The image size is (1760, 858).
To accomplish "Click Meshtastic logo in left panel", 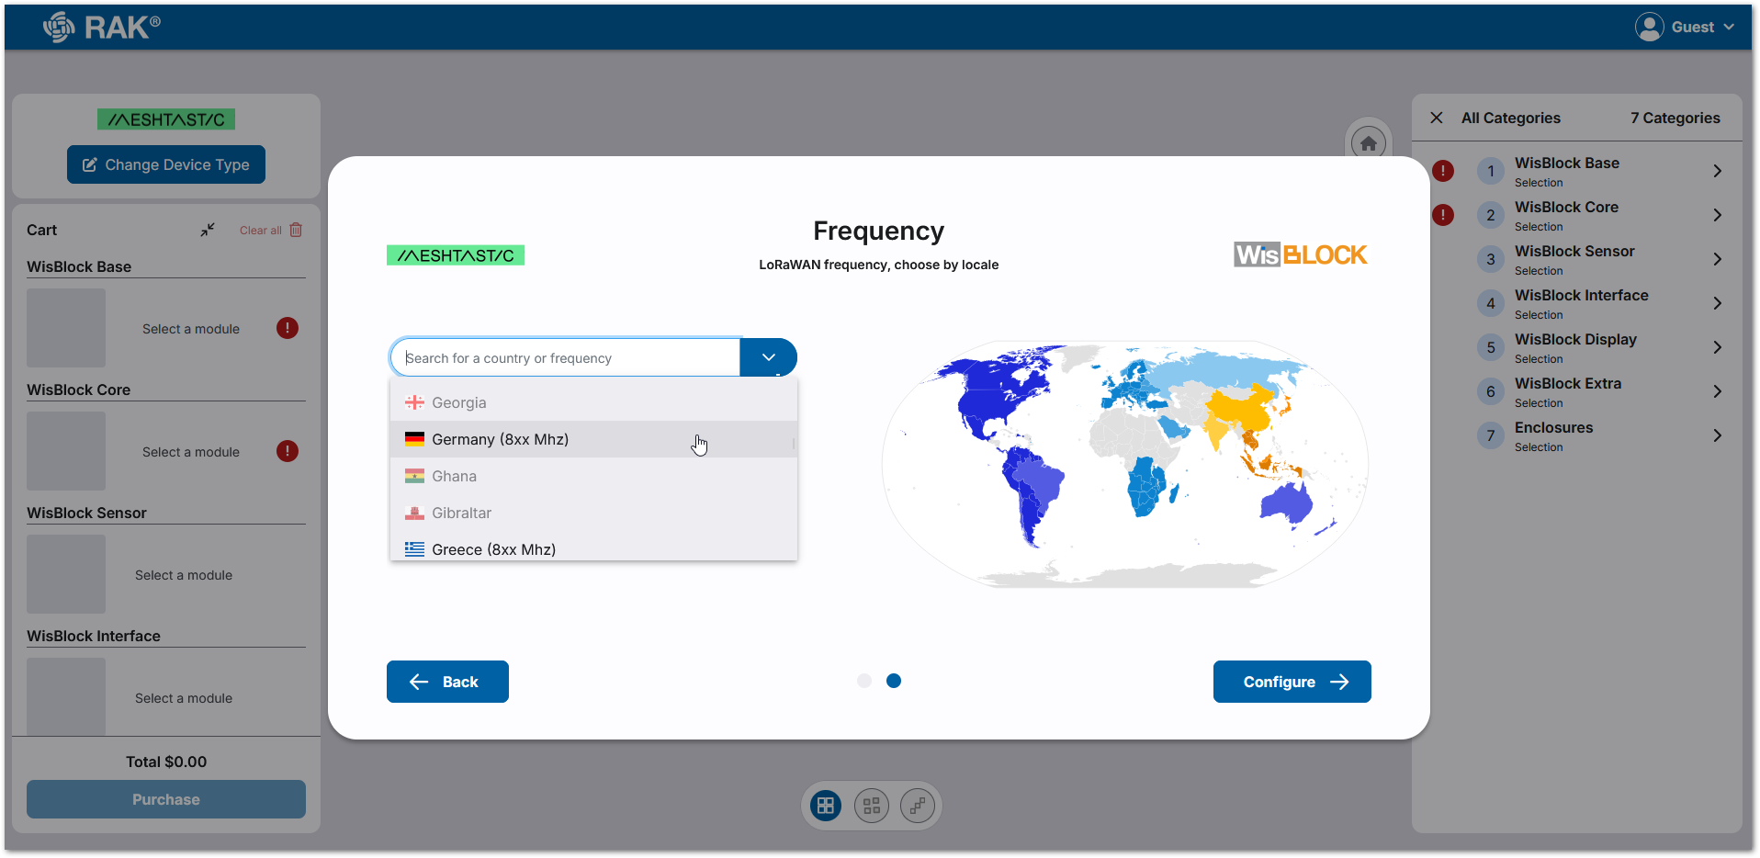I will [166, 119].
